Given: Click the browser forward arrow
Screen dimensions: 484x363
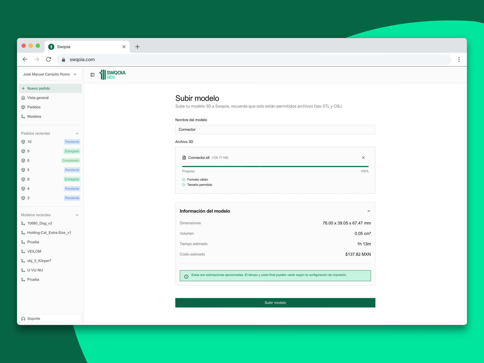Looking at the screenshot, I should pyautogui.click(x=37, y=59).
